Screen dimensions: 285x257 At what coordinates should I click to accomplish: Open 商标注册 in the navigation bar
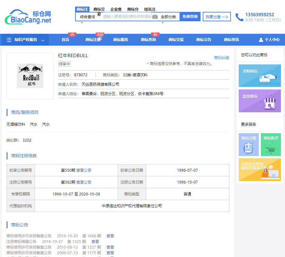93,40
